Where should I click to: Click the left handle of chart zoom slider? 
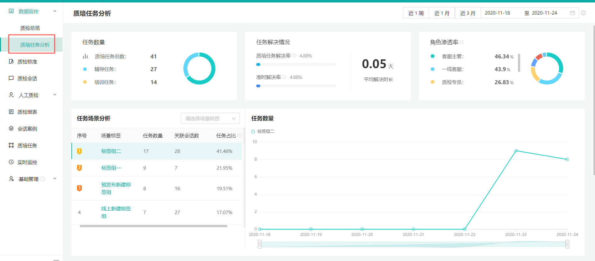(x=260, y=245)
